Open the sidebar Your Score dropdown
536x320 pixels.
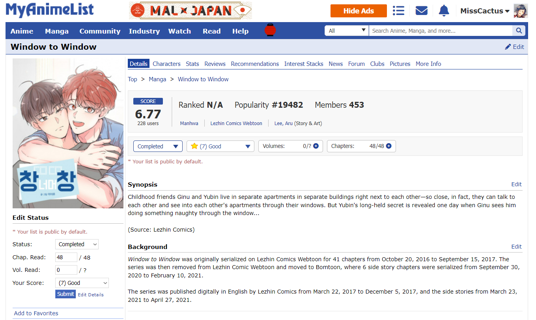[82, 283]
